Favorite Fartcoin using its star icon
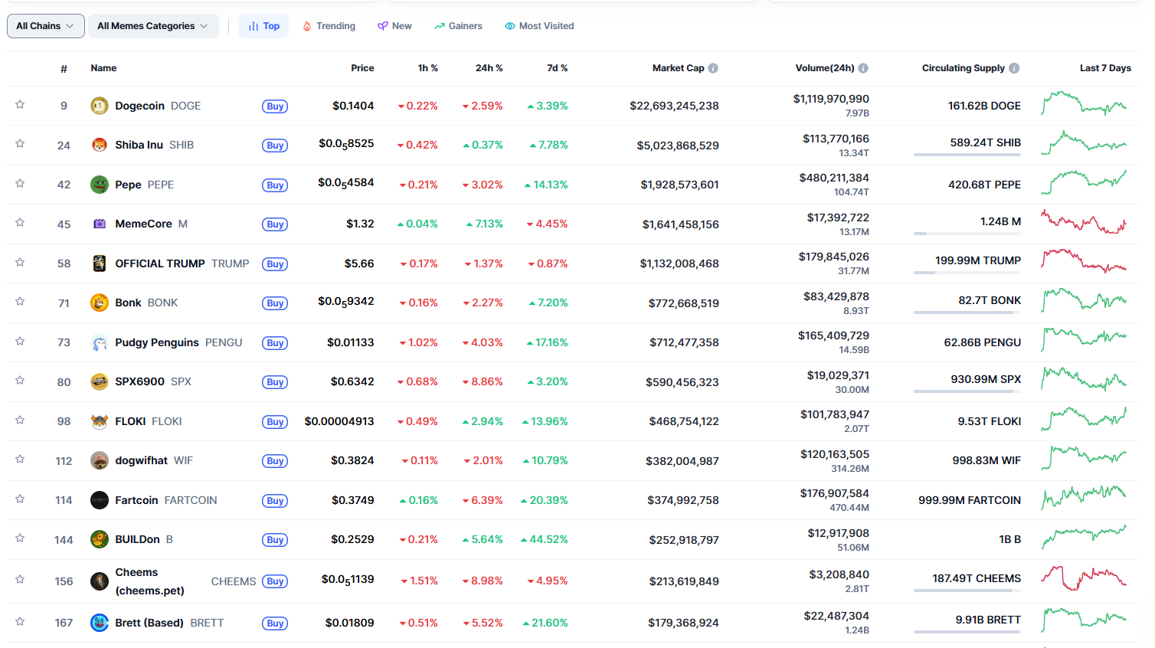This screenshot has width=1155, height=648. pyautogui.click(x=21, y=499)
